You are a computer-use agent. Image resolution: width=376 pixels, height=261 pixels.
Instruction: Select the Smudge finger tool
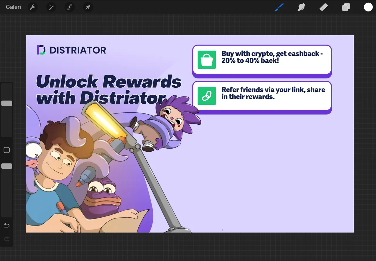301,7
